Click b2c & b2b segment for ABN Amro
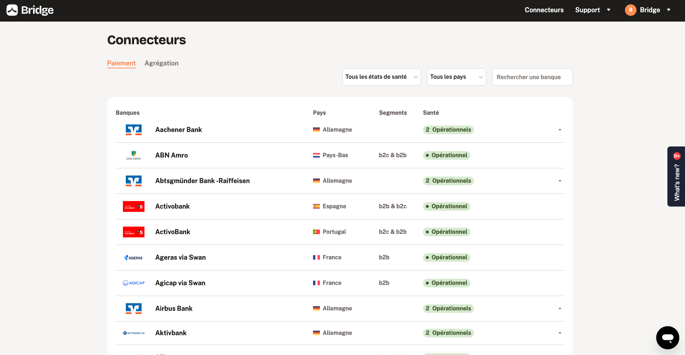 point(392,155)
